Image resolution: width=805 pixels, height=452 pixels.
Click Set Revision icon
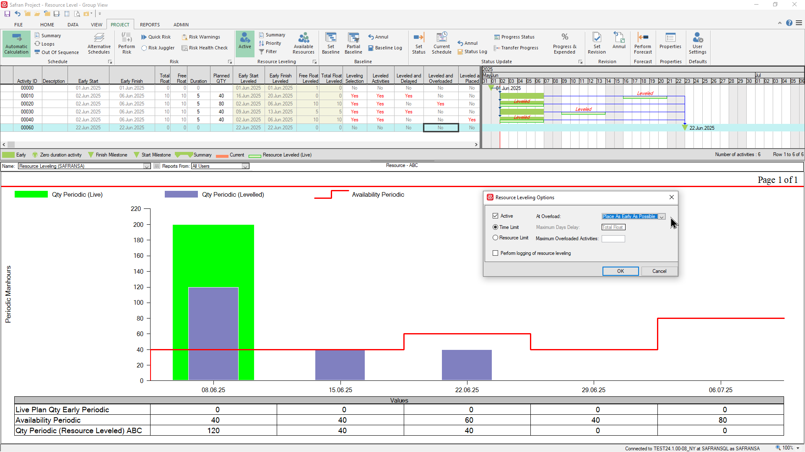click(x=597, y=44)
